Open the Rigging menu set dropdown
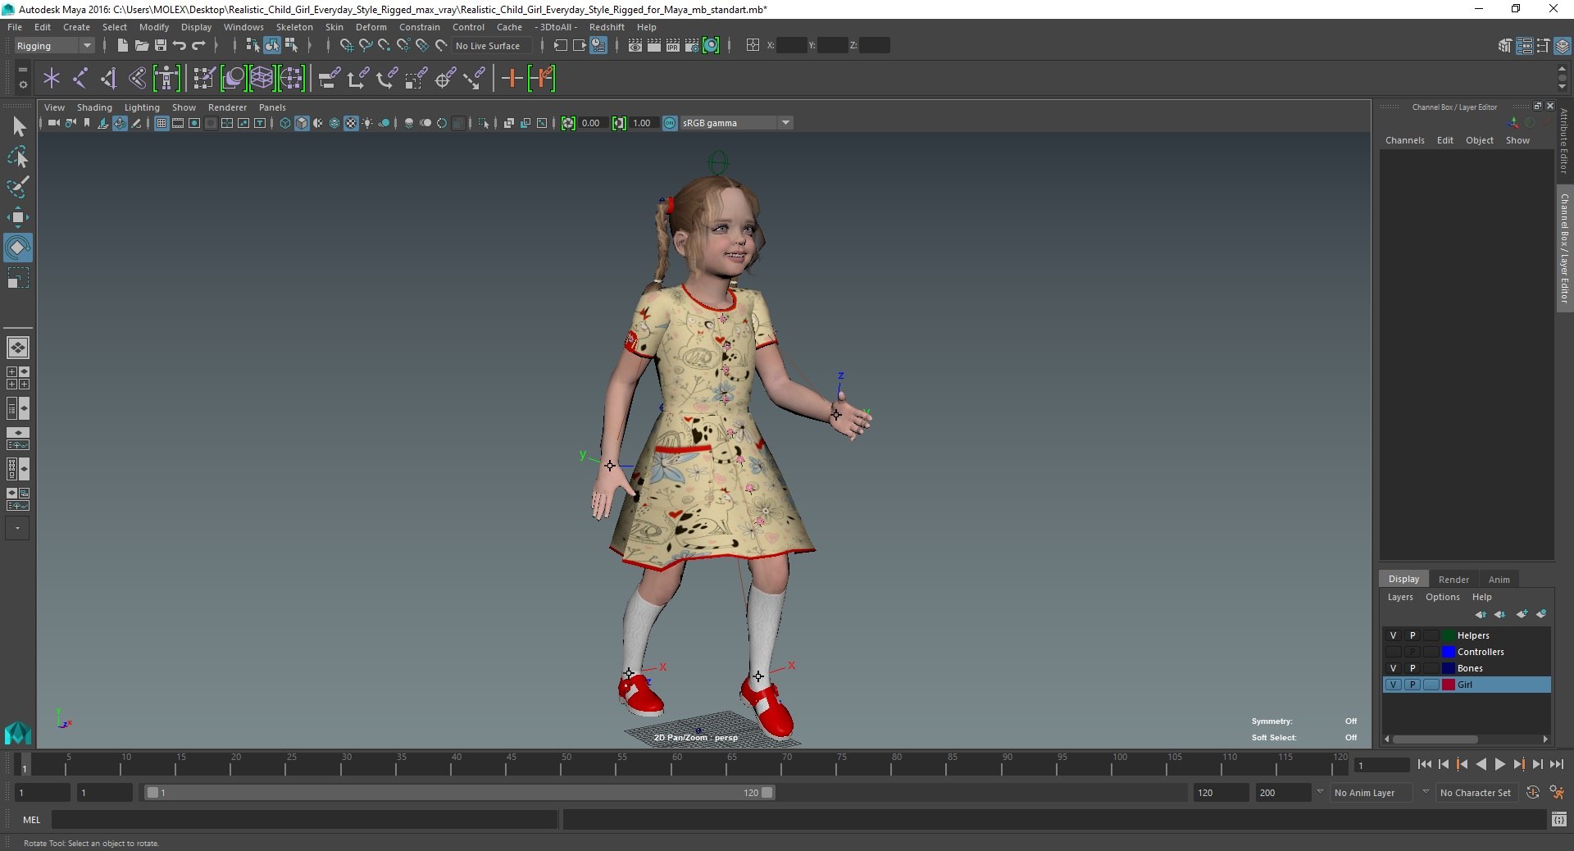 point(53,46)
